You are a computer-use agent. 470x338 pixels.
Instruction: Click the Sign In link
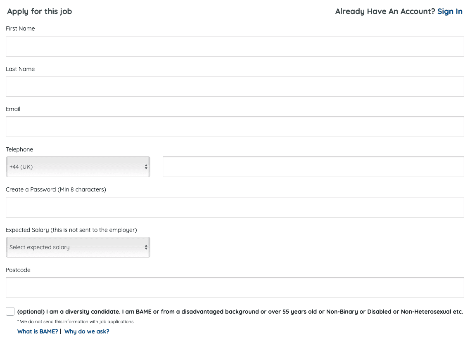(450, 12)
